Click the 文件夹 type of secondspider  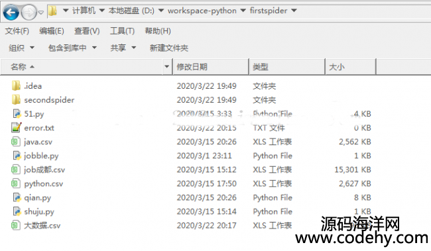(x=264, y=100)
